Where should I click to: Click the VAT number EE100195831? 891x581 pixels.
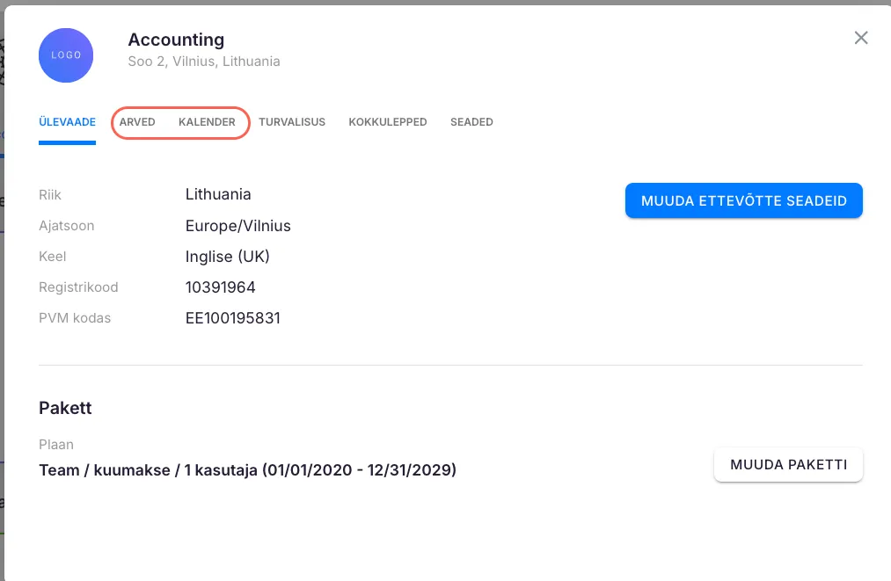(x=232, y=318)
